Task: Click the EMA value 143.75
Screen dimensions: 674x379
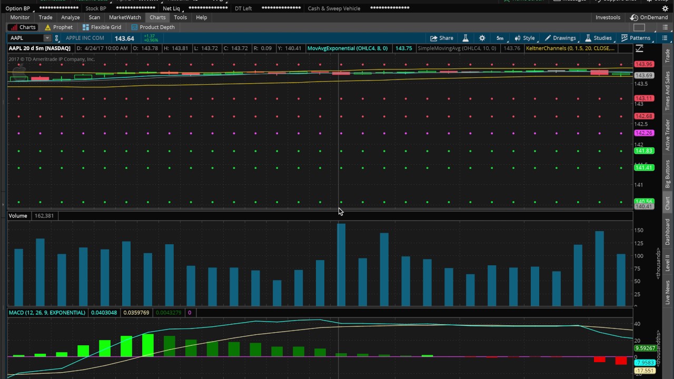Action: pos(403,48)
